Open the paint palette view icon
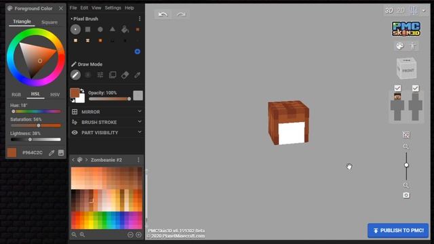Viewport: 434px width, 244px height. click(400, 46)
